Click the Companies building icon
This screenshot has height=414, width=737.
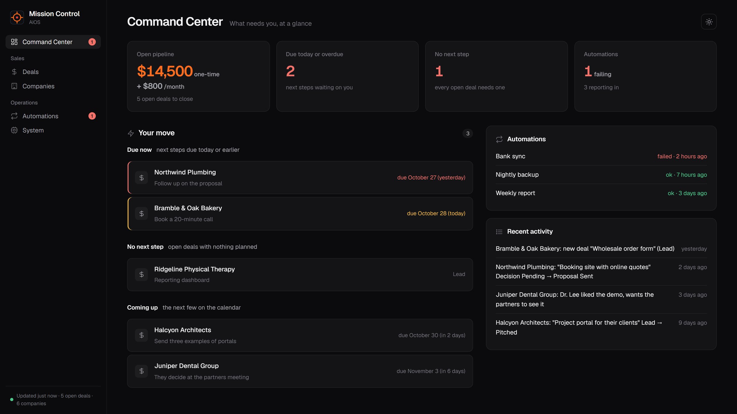pos(14,86)
